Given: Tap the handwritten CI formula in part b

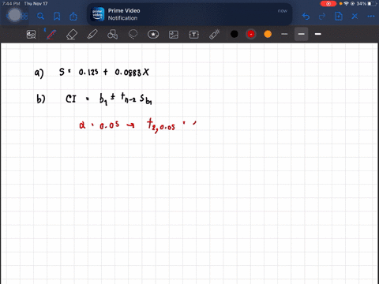Looking at the screenshot, I should pos(109,99).
